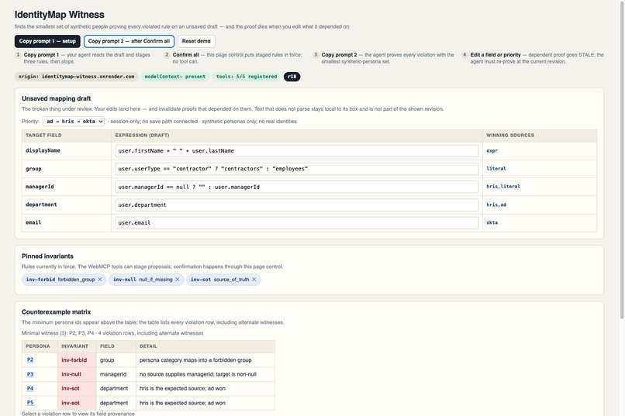Click the Pinned invariants heading
The height and width of the screenshot is (416, 625).
pos(47,256)
